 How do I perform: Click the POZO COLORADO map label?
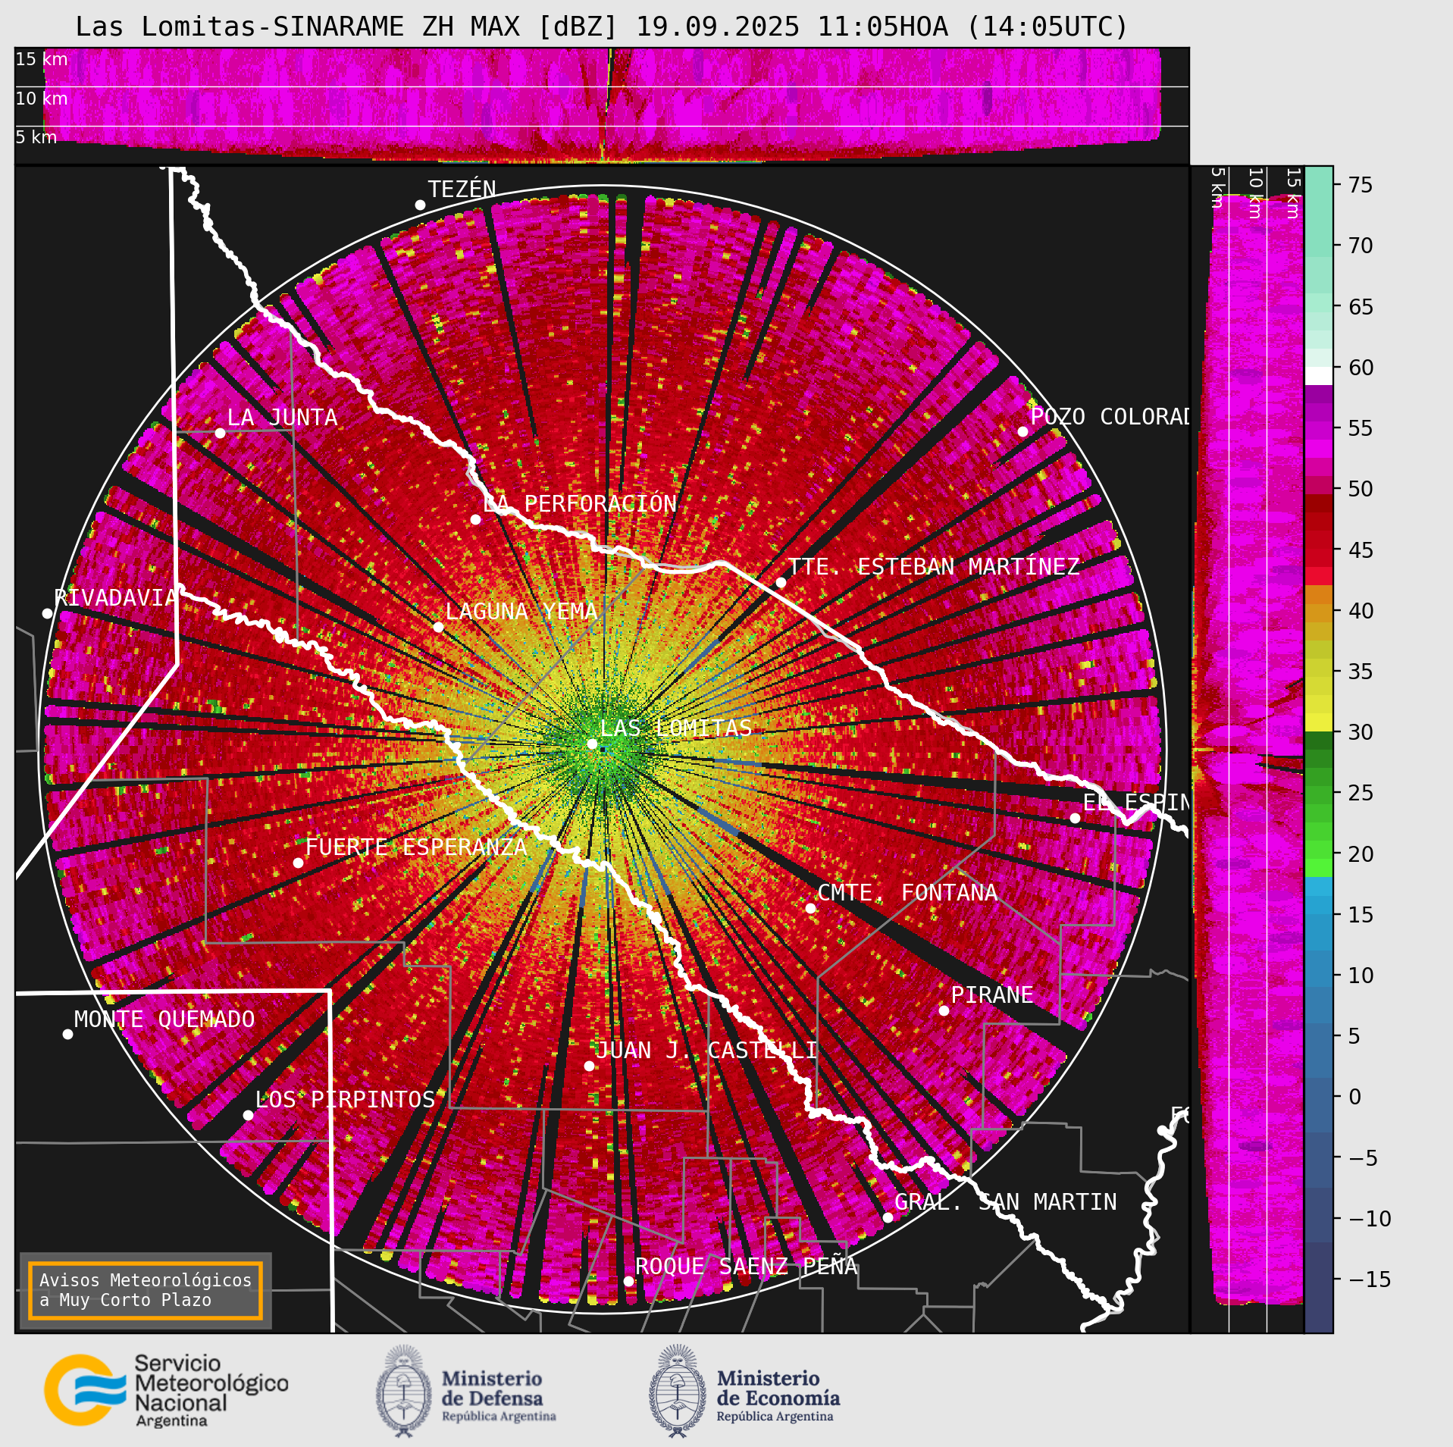(x=1110, y=417)
